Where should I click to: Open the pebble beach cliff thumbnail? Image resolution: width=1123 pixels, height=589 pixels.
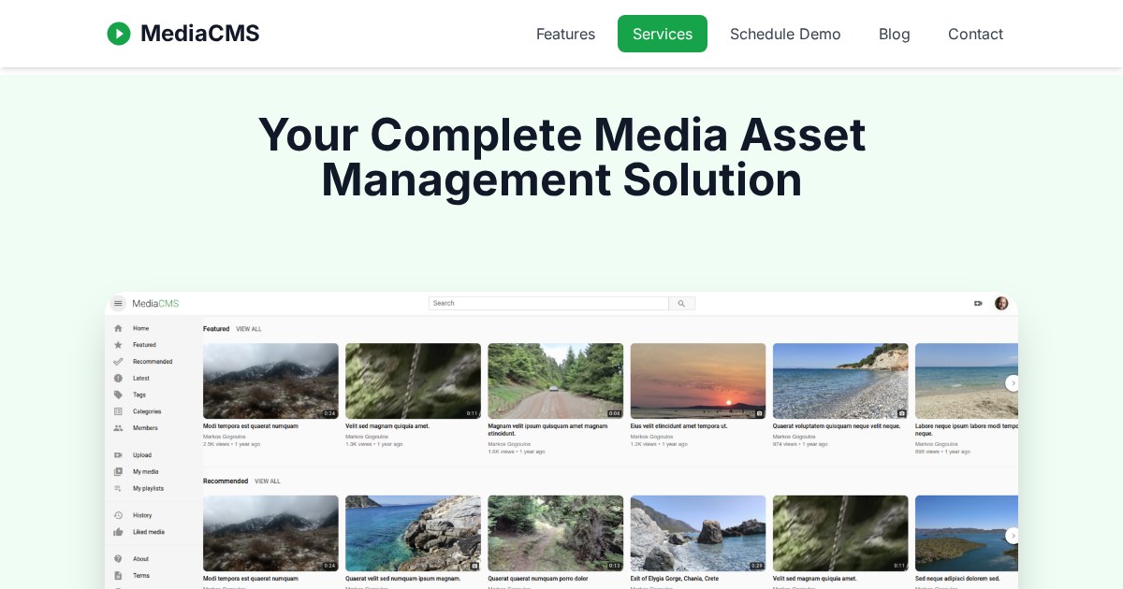coord(840,381)
